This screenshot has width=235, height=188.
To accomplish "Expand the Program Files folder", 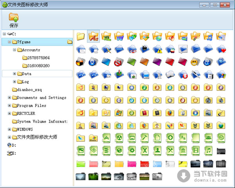I will point(9,106).
